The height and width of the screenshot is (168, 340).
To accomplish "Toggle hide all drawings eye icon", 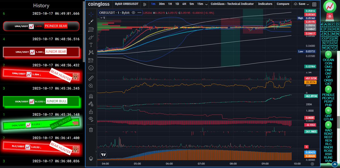I will (91, 119).
